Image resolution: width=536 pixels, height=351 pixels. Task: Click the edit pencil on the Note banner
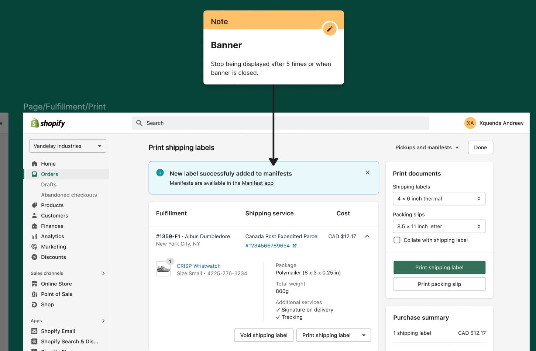(330, 29)
